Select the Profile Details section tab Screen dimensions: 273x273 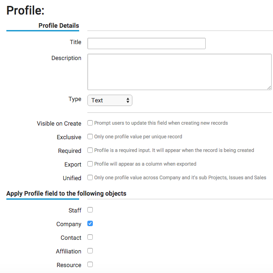(x=59, y=25)
